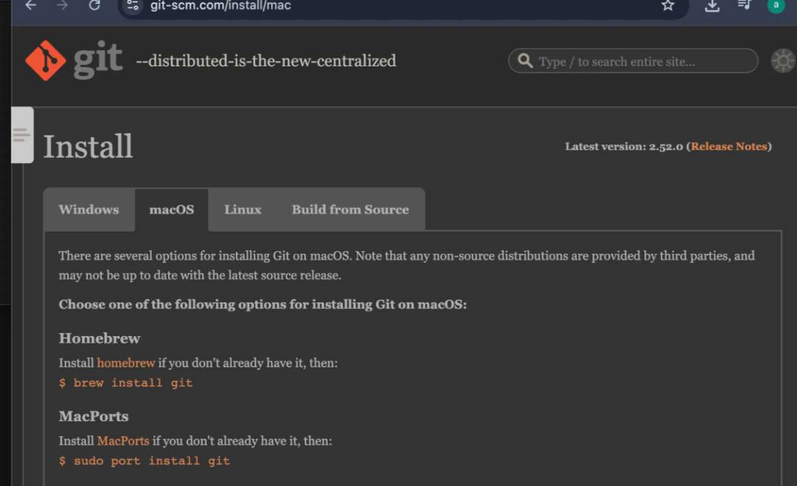Click the Git logo icon
797x486 pixels.
pyautogui.click(x=45, y=60)
